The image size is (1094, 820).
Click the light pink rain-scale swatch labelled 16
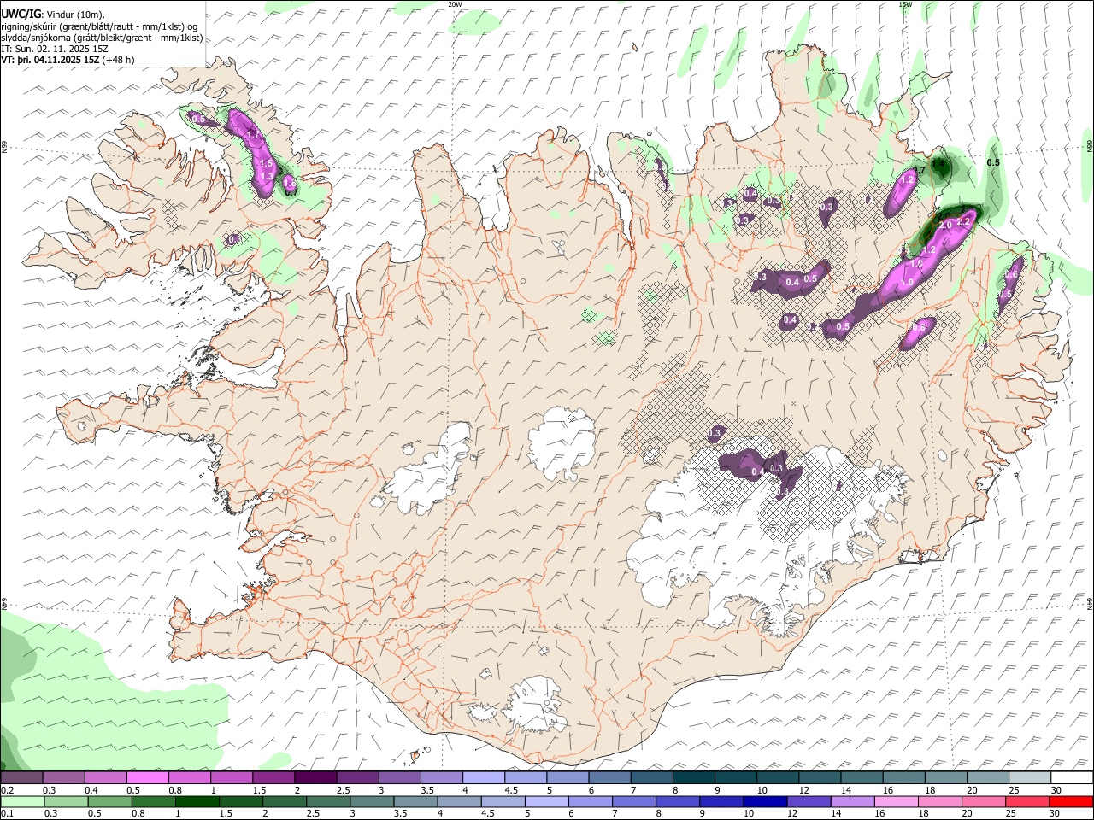897,801
